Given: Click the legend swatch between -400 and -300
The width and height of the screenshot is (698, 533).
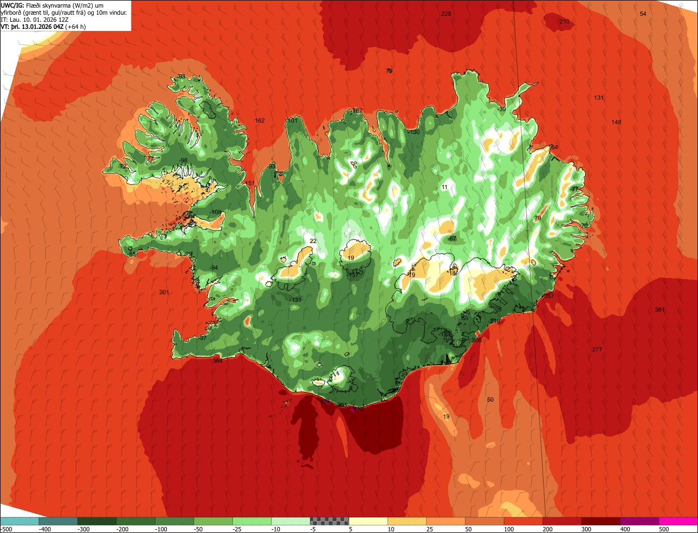Looking at the screenshot, I should [x=58, y=521].
